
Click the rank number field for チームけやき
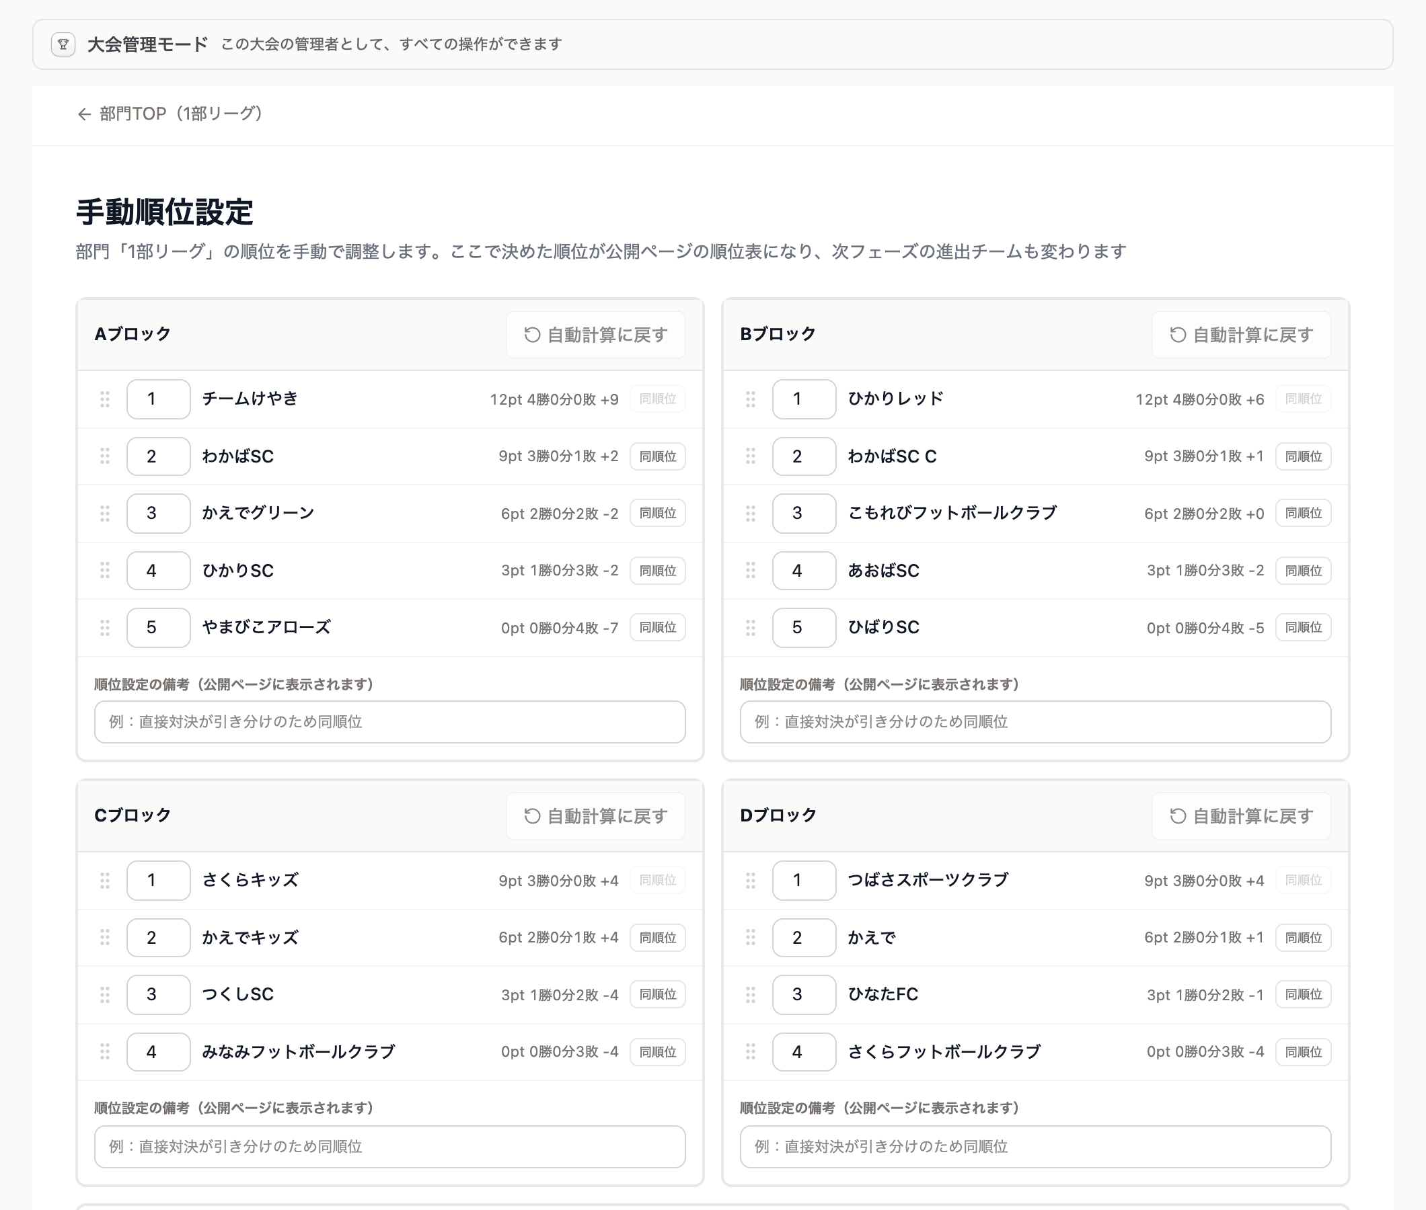pos(159,399)
